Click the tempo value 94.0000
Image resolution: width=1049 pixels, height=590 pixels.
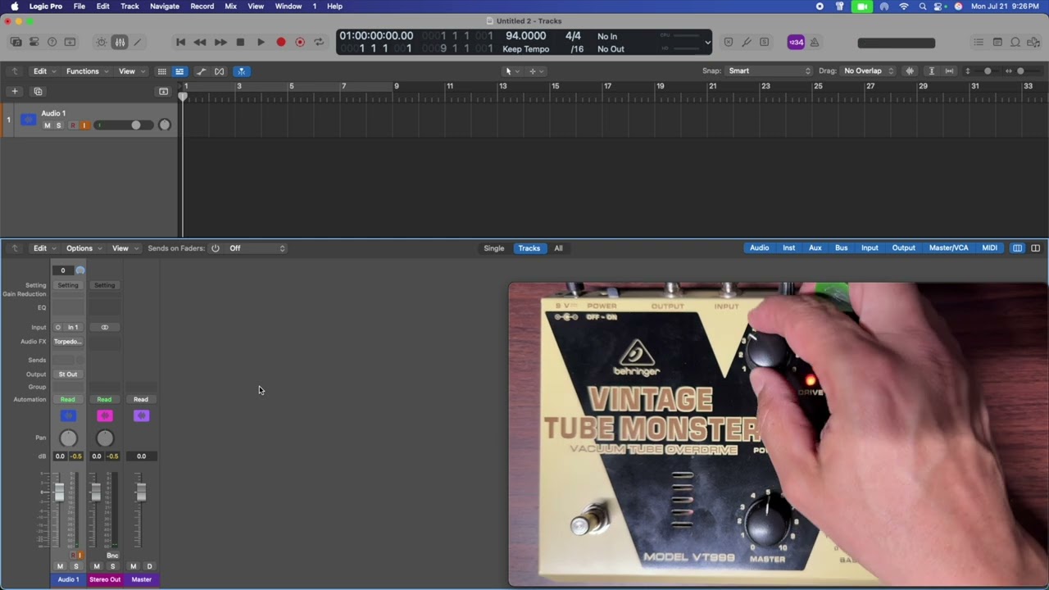[x=525, y=36]
